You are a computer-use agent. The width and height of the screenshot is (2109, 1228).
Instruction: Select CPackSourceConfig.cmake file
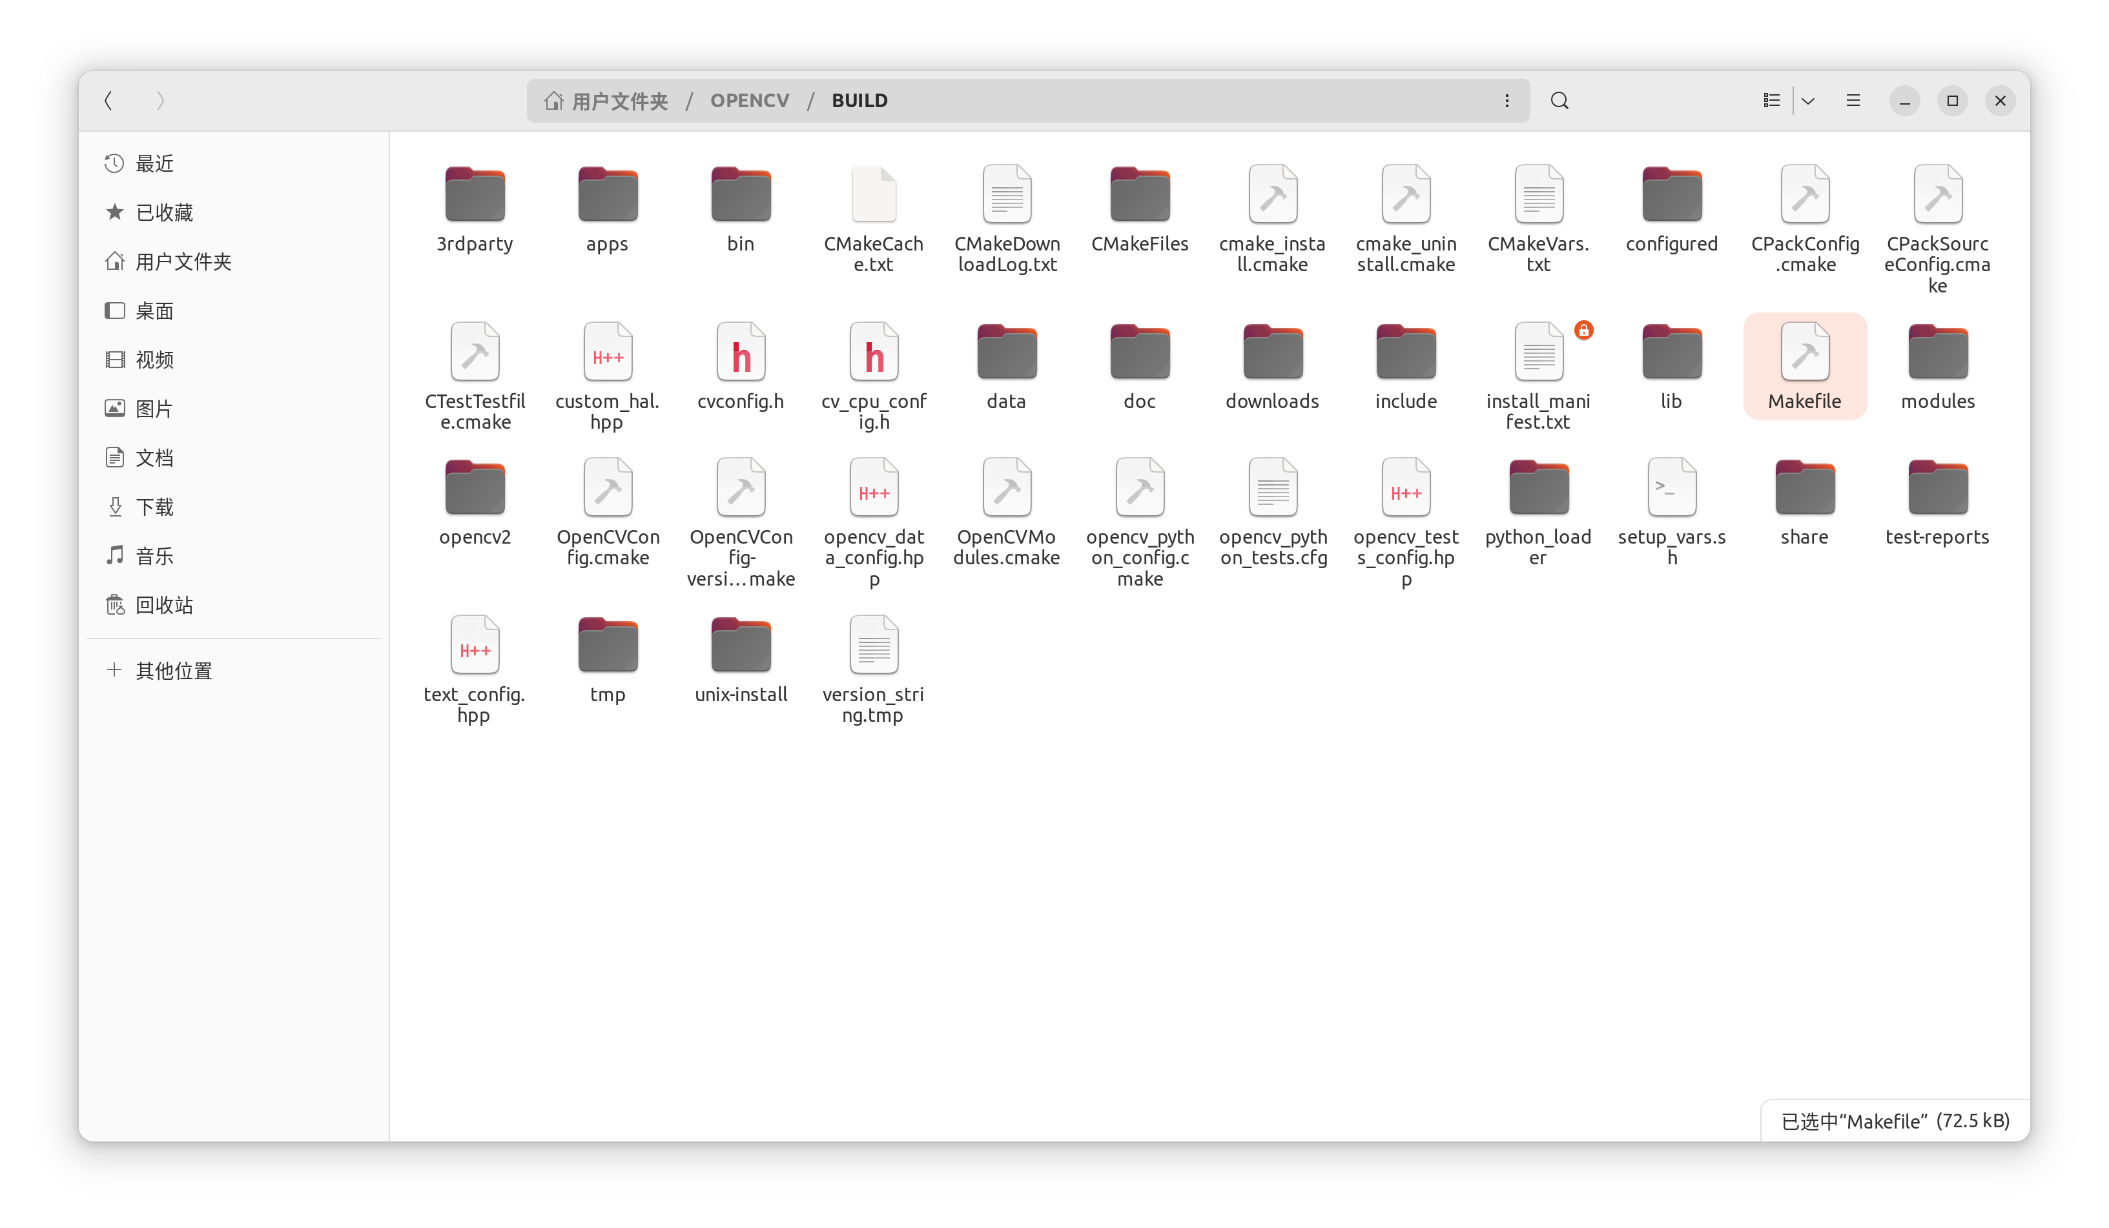pyautogui.click(x=1937, y=229)
